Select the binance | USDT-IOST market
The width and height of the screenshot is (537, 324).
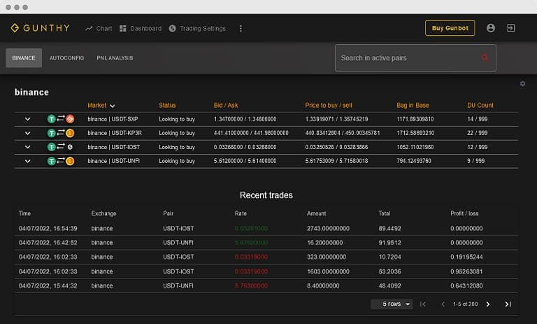[x=114, y=147]
